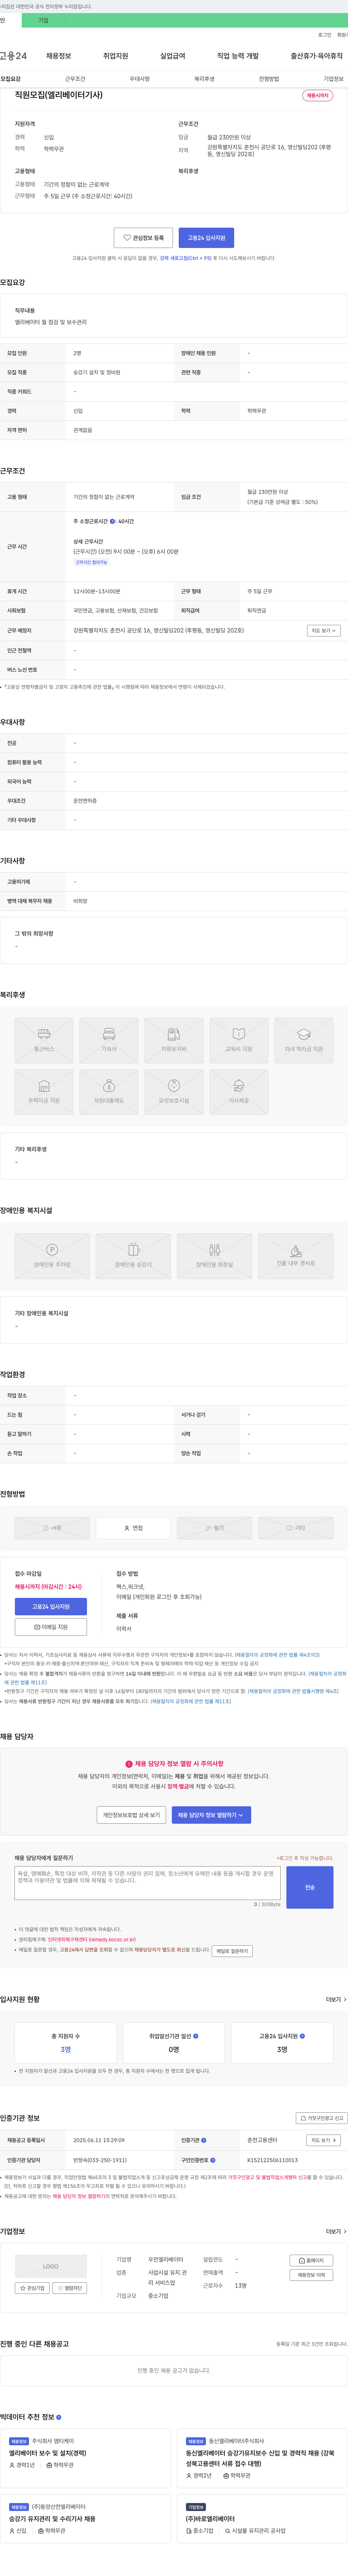The width and height of the screenshot is (348, 2576).
Task: Jump to the 우대사항 section tab
Action: (140, 79)
